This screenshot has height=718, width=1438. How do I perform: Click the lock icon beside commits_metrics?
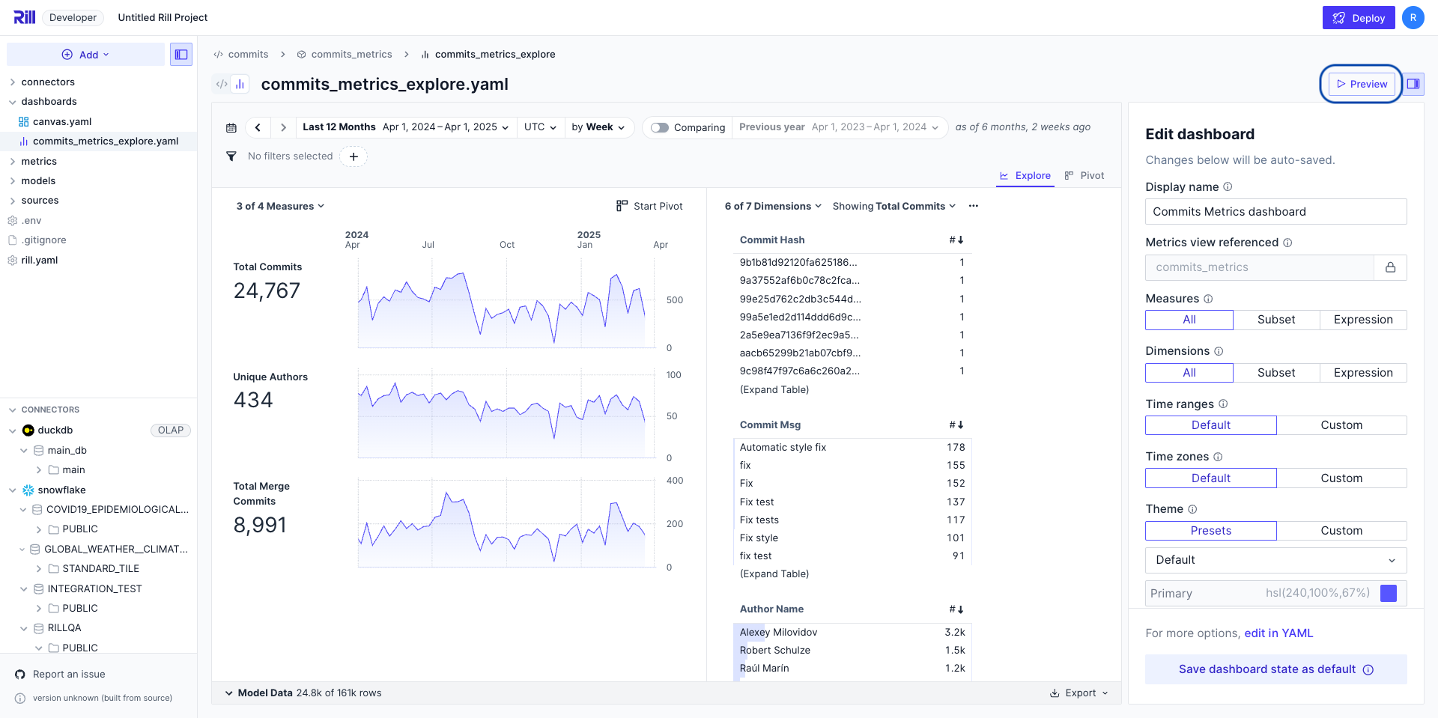pyautogui.click(x=1390, y=267)
